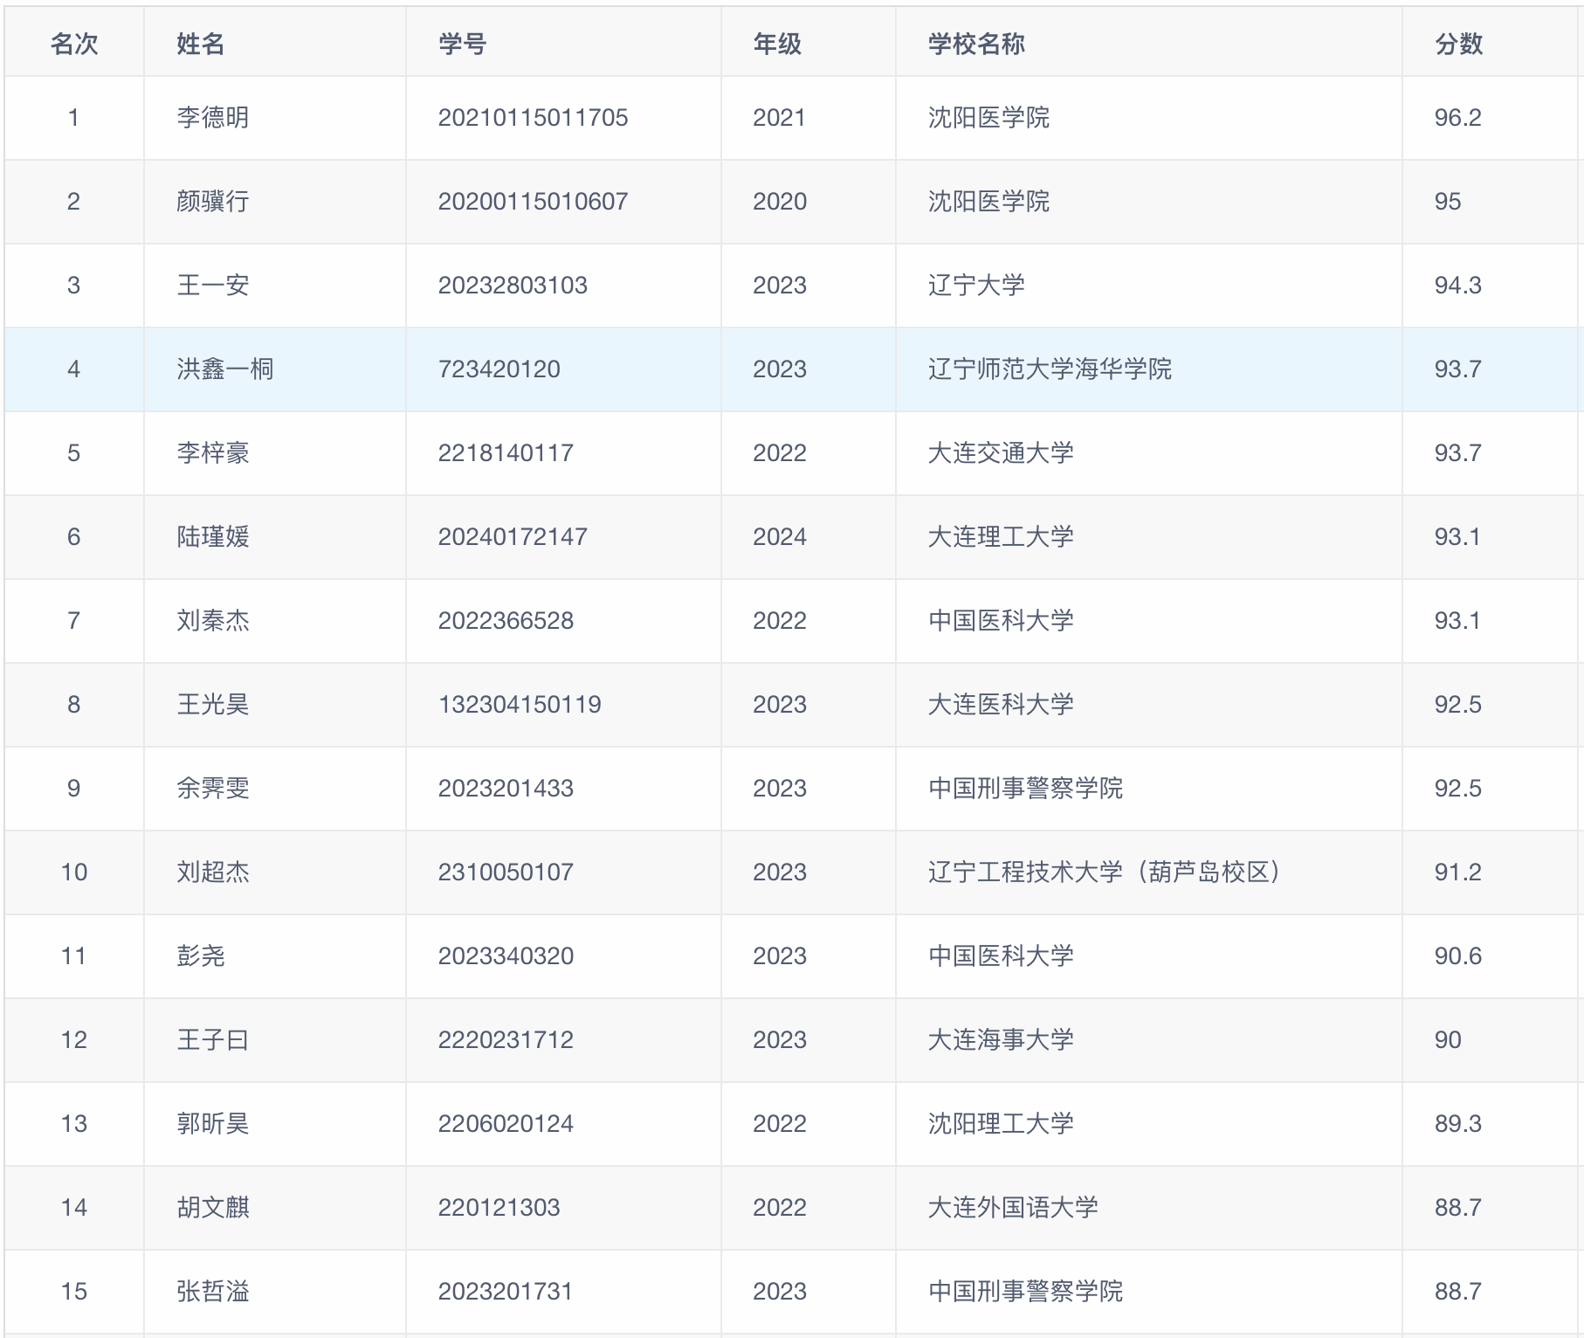This screenshot has height=1338, width=1584.
Task: Click student ID 2206020124
Action: [506, 1124]
